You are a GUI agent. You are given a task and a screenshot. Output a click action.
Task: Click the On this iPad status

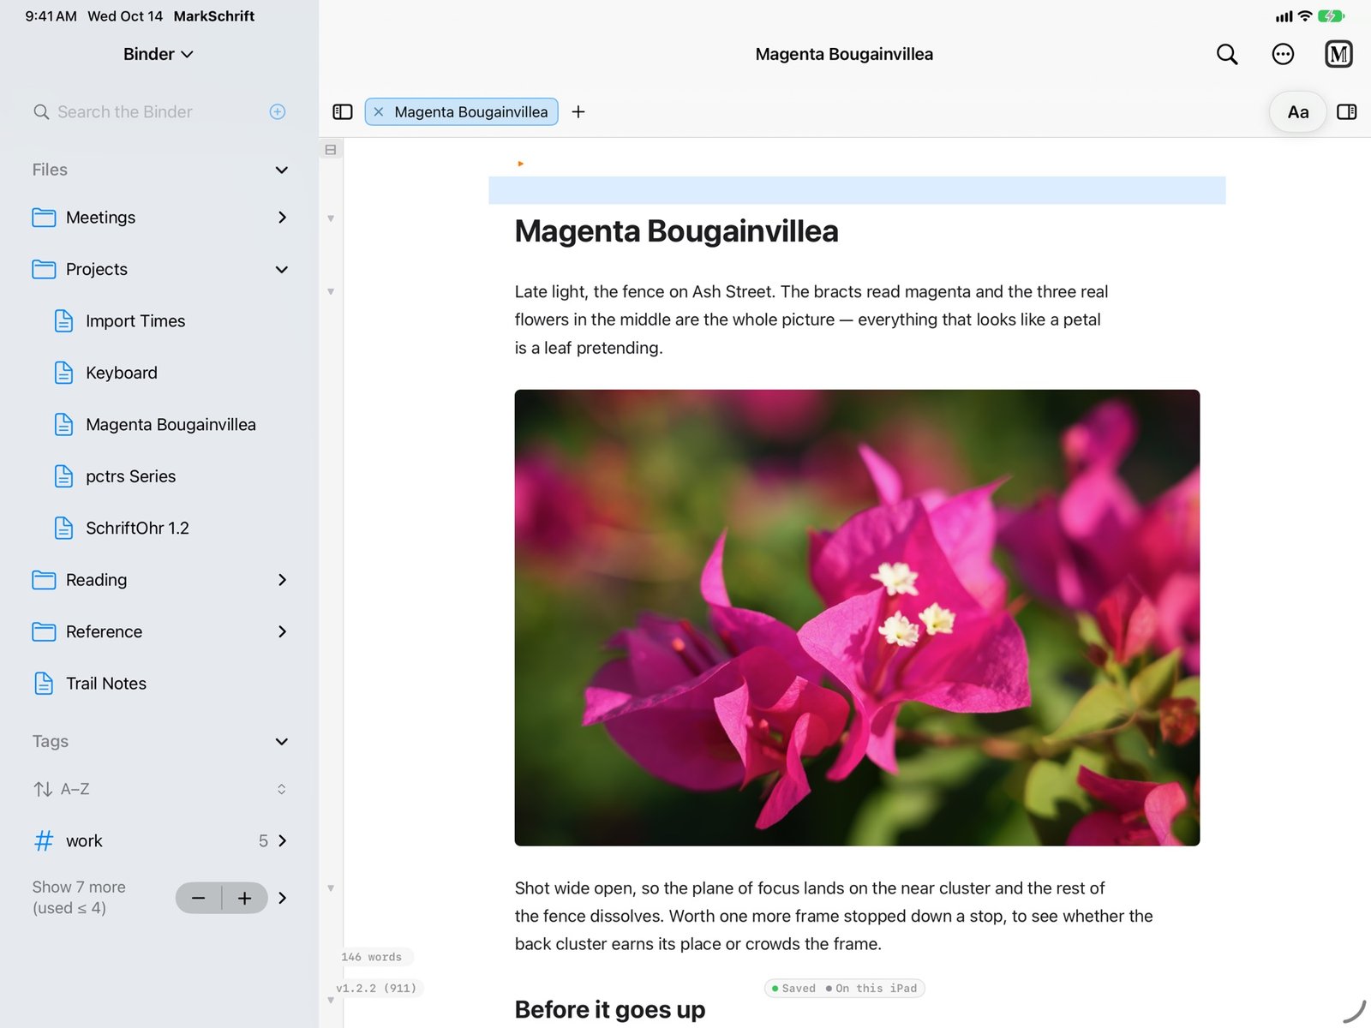pos(871,989)
